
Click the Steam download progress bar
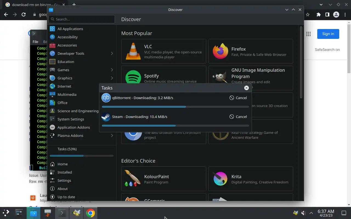(x=175, y=126)
